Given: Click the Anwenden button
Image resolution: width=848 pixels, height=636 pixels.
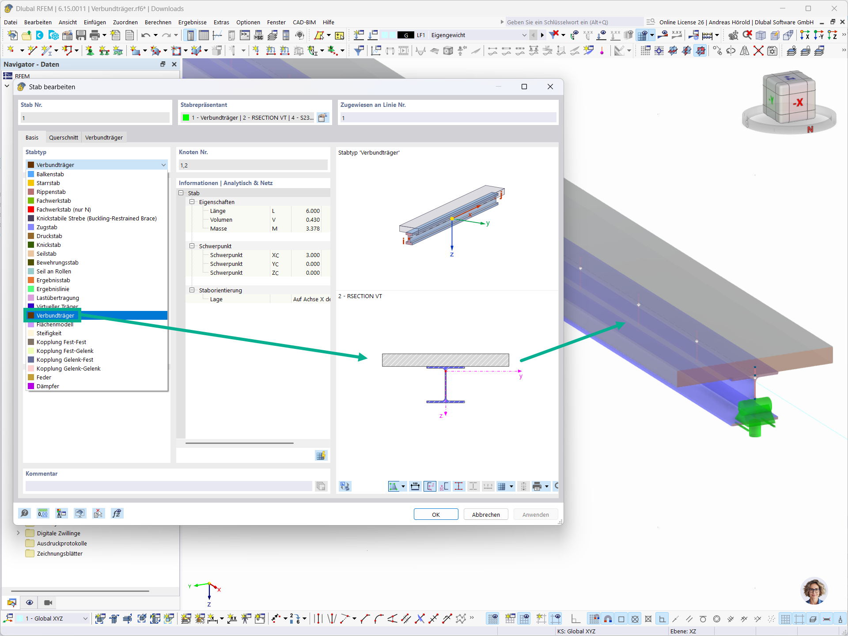Looking at the screenshot, I should (x=536, y=515).
